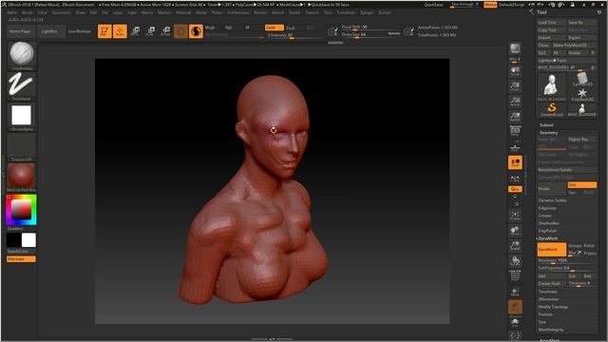Click the Move view icon
The image size is (608, 342).
[x=515, y=231]
